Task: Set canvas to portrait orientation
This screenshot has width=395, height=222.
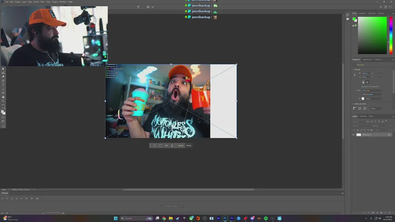Action: click(363, 82)
